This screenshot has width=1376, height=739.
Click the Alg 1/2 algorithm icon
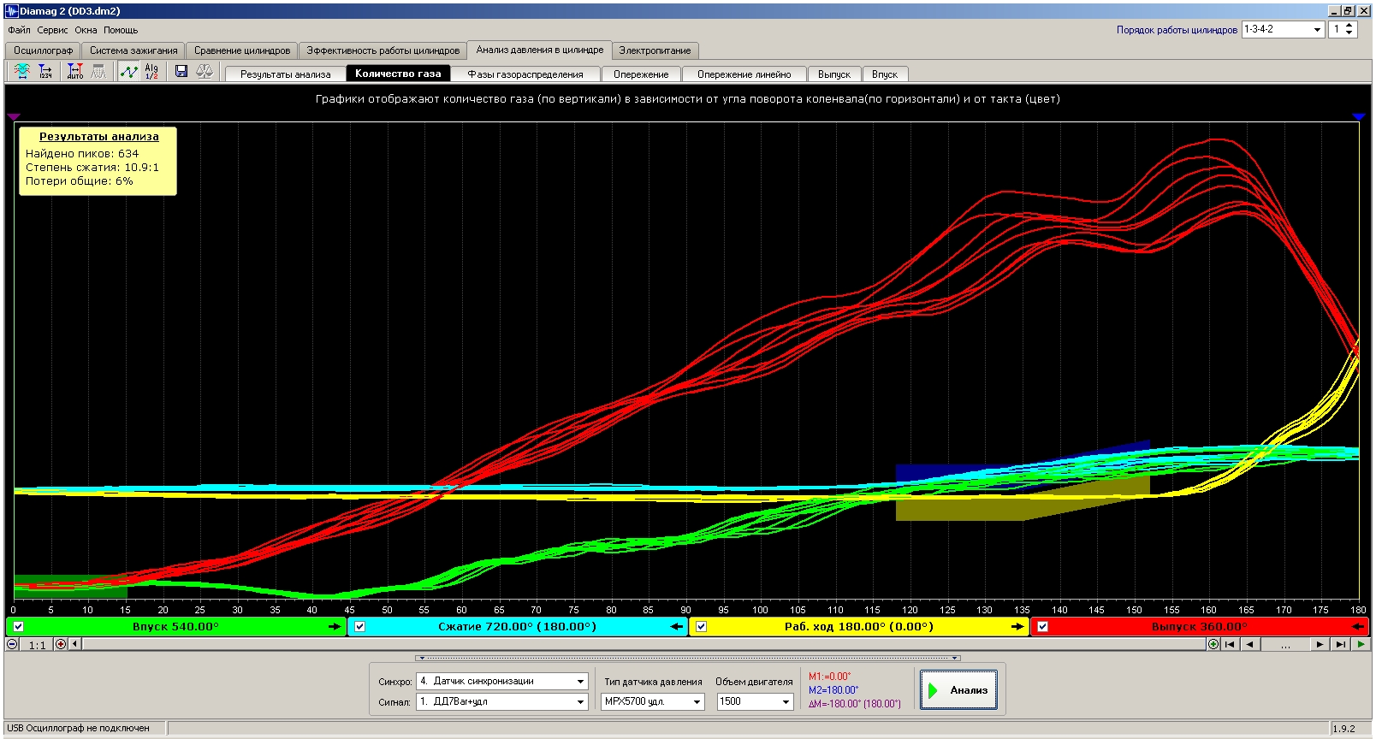tap(151, 71)
